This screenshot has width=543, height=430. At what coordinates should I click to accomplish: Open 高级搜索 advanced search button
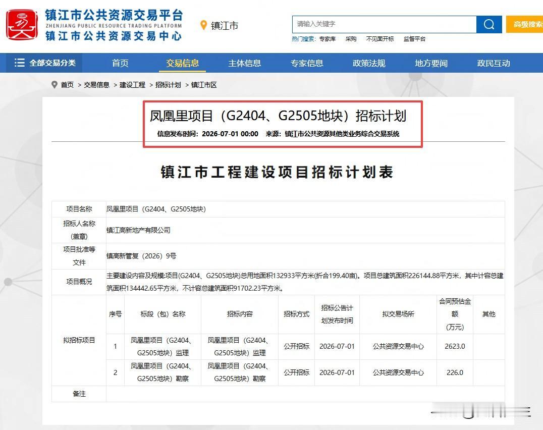pos(525,24)
